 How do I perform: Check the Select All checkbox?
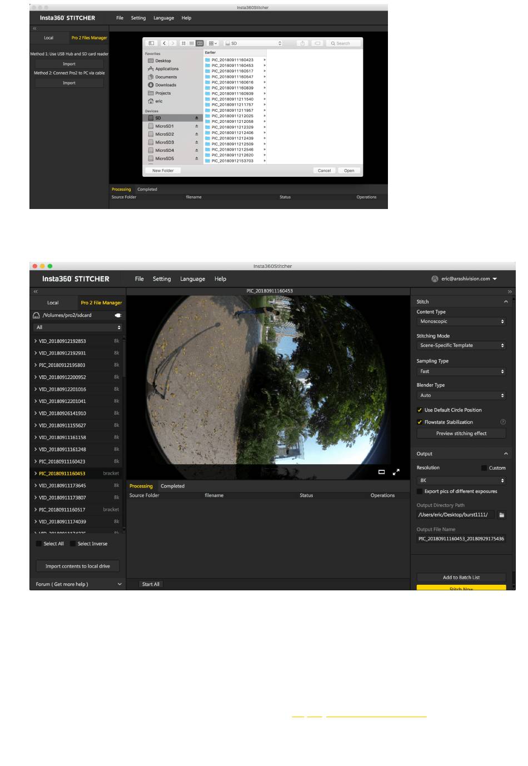coord(39,544)
